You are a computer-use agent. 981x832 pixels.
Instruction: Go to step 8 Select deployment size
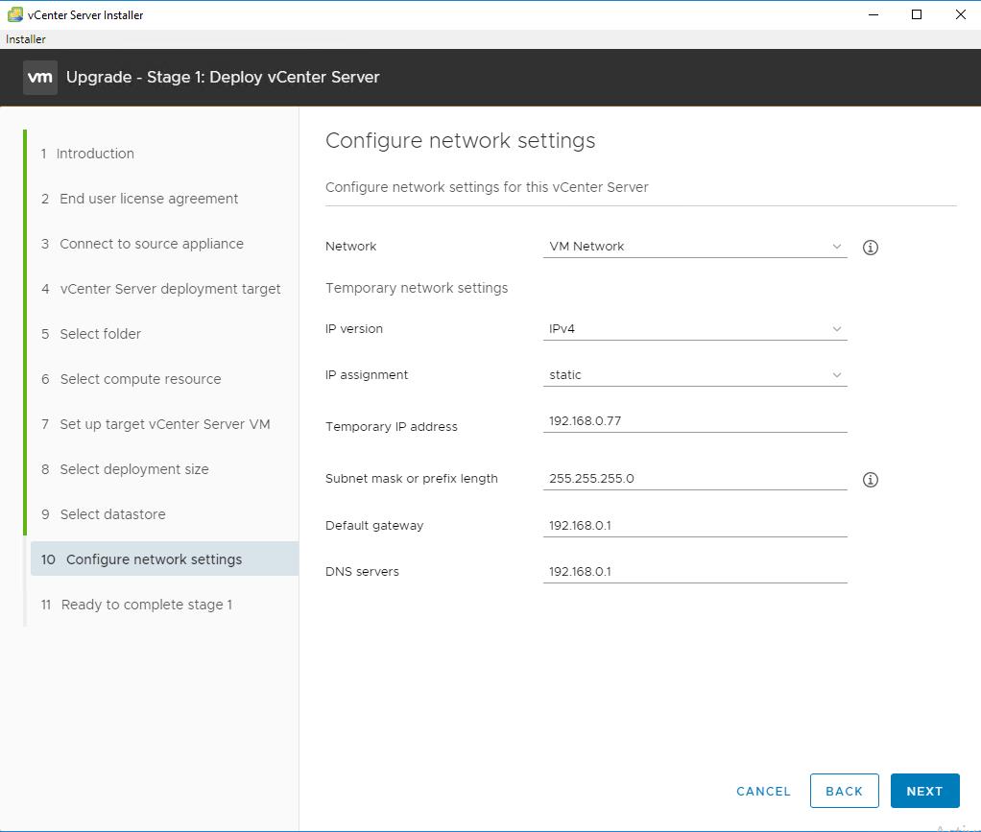[125, 468]
